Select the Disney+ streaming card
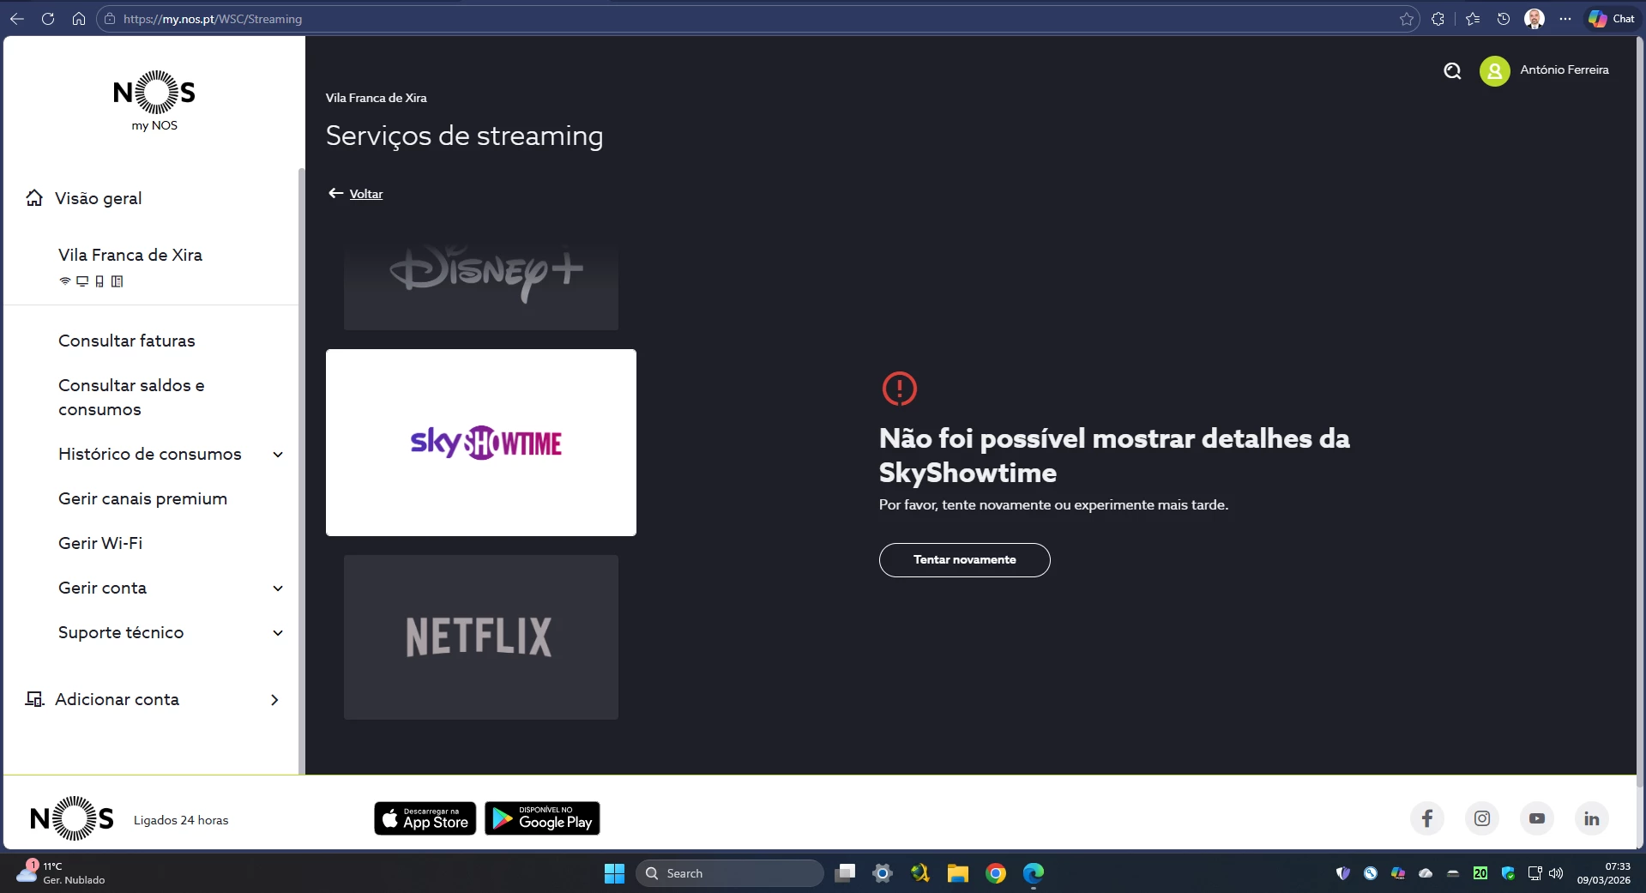The height and width of the screenshot is (893, 1646). tap(481, 287)
